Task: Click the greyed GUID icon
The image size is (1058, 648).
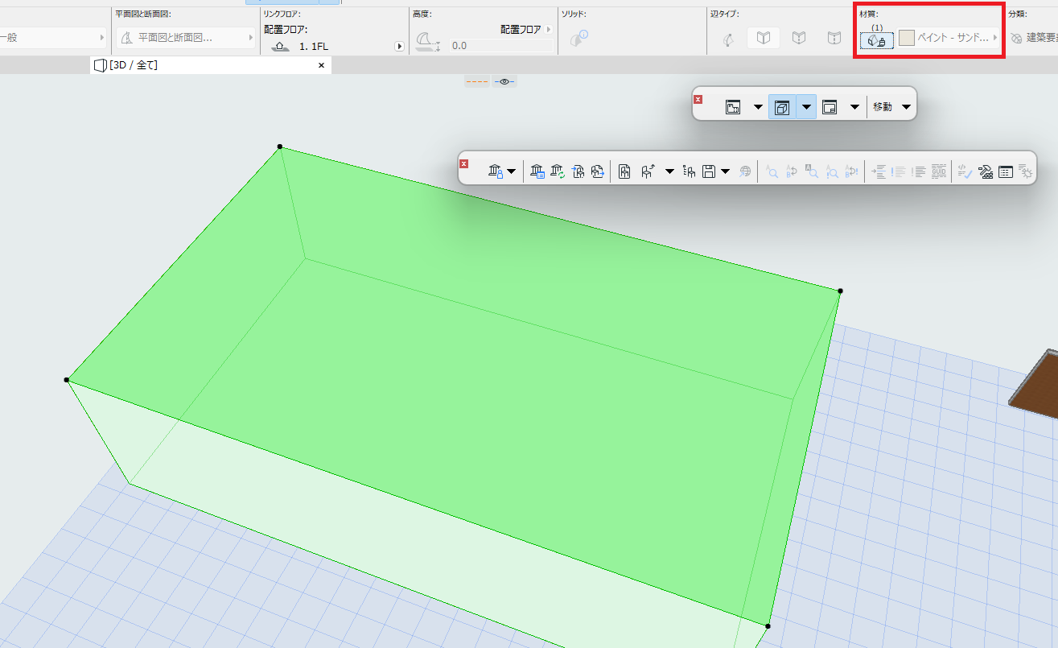Action: [x=939, y=171]
